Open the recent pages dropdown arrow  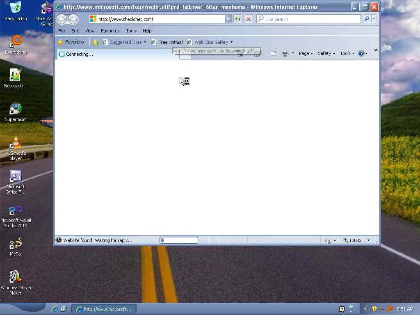tap(82, 19)
